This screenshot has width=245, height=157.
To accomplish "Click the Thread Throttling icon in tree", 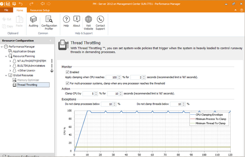I will (x=14, y=85).
